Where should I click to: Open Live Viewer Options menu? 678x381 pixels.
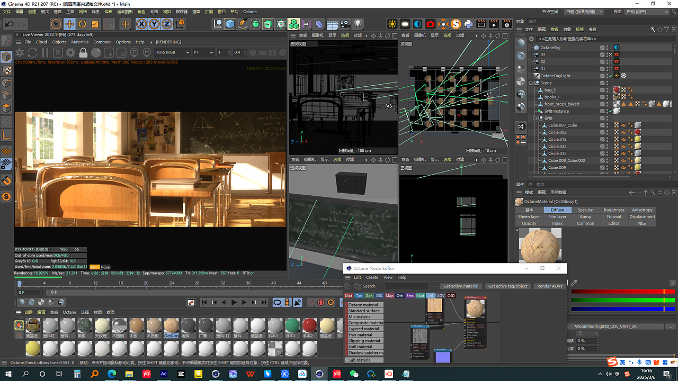(x=123, y=42)
